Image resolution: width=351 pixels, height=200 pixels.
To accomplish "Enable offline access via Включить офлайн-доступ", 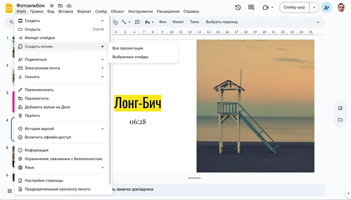I will click(47, 137).
